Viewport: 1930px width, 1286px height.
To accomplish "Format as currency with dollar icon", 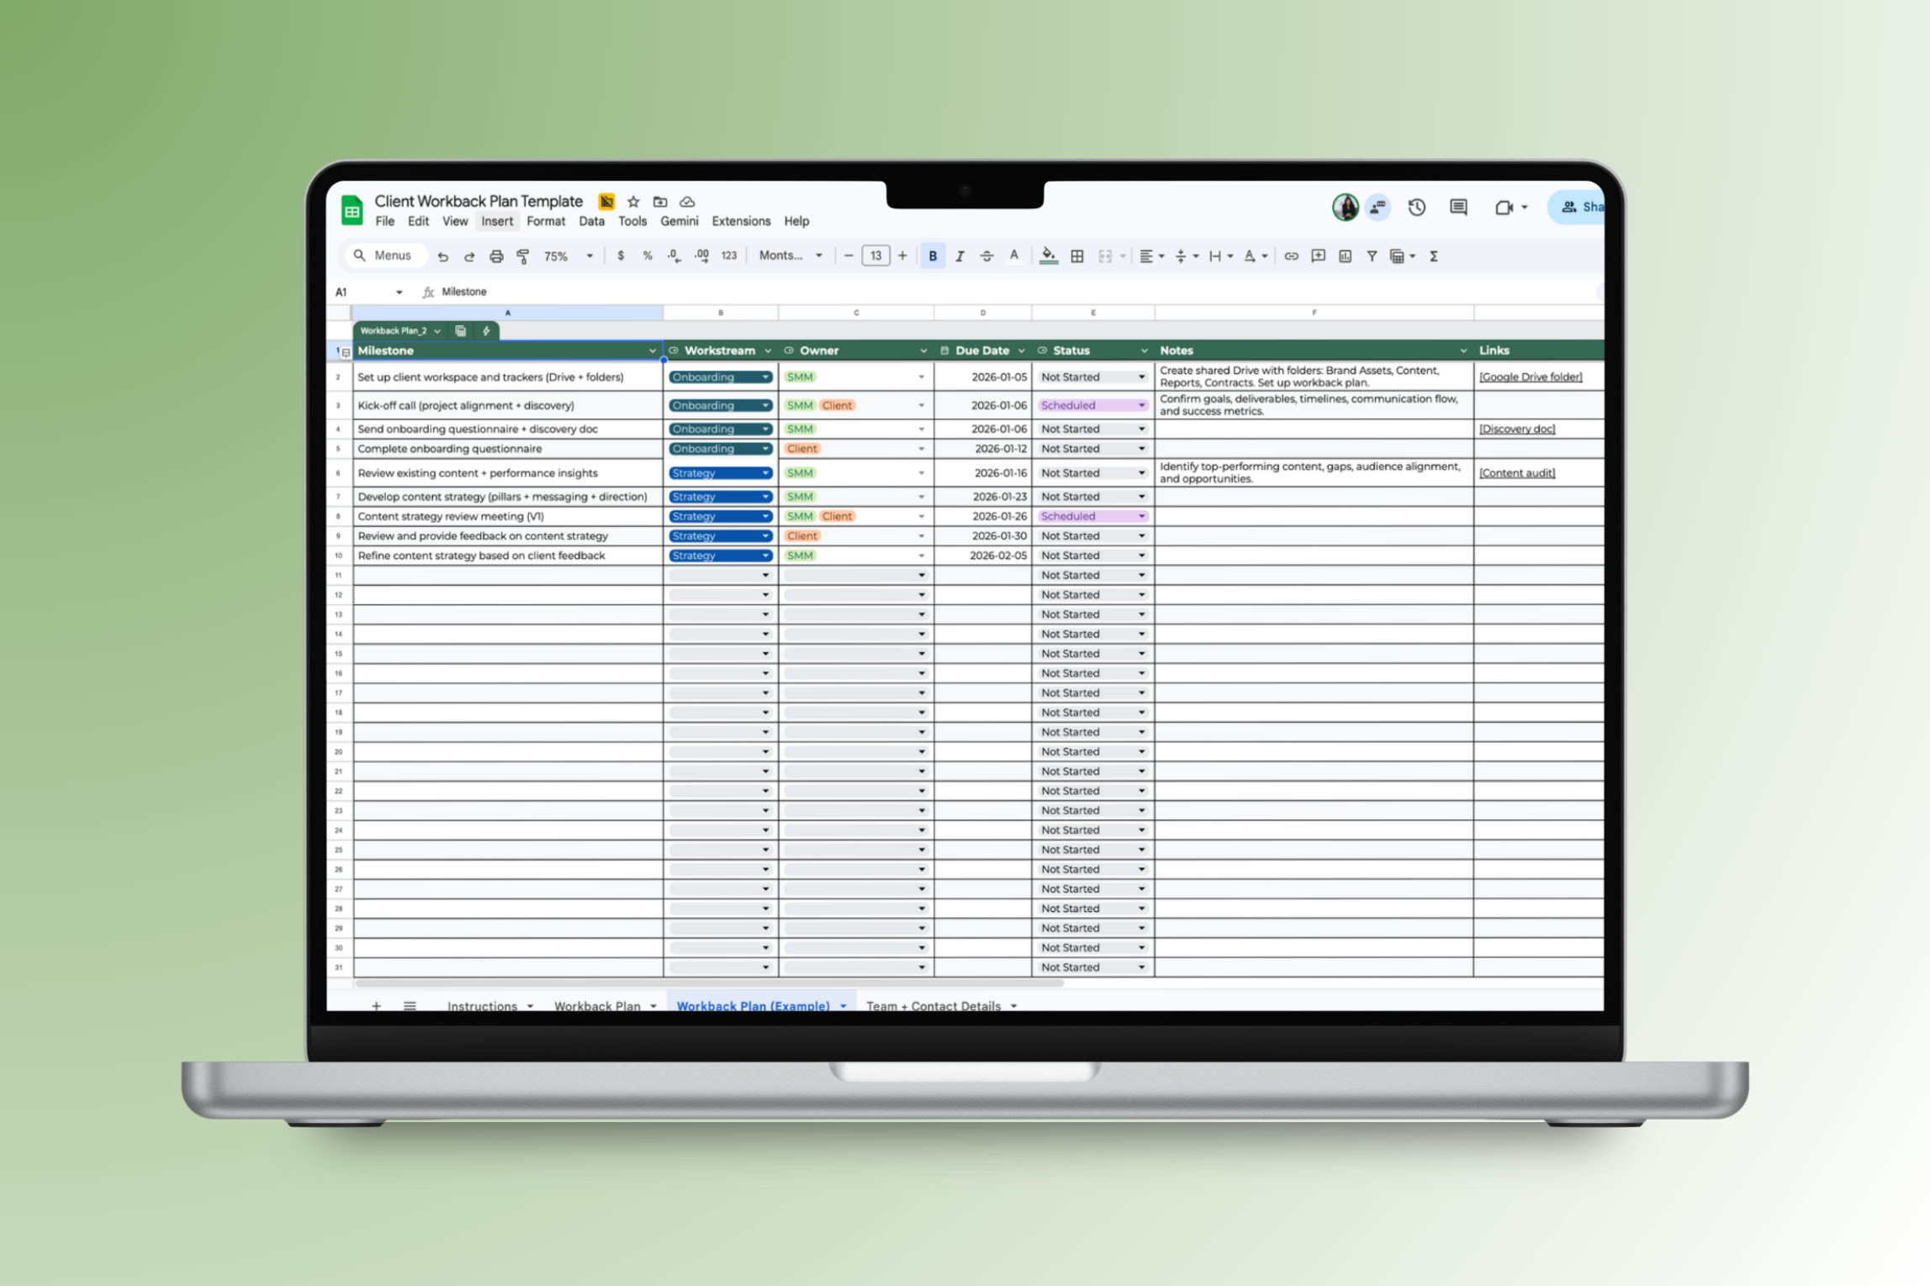I will [621, 256].
